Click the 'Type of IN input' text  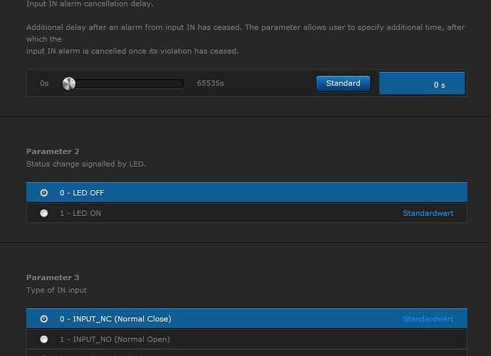pos(56,290)
